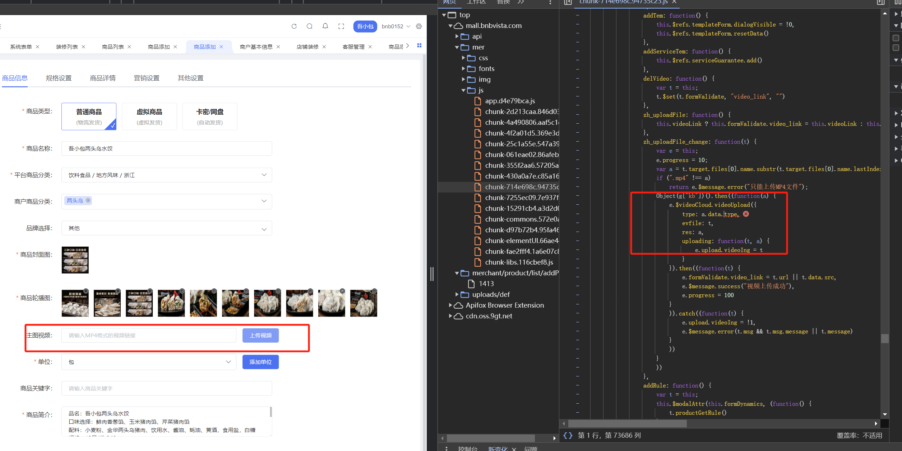Open the tab grid menu icon at the right of the tabs

point(419,45)
